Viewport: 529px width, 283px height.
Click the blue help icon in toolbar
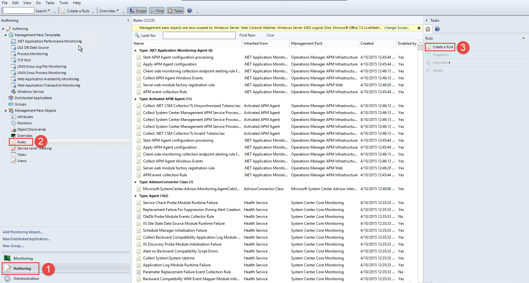click(x=190, y=11)
